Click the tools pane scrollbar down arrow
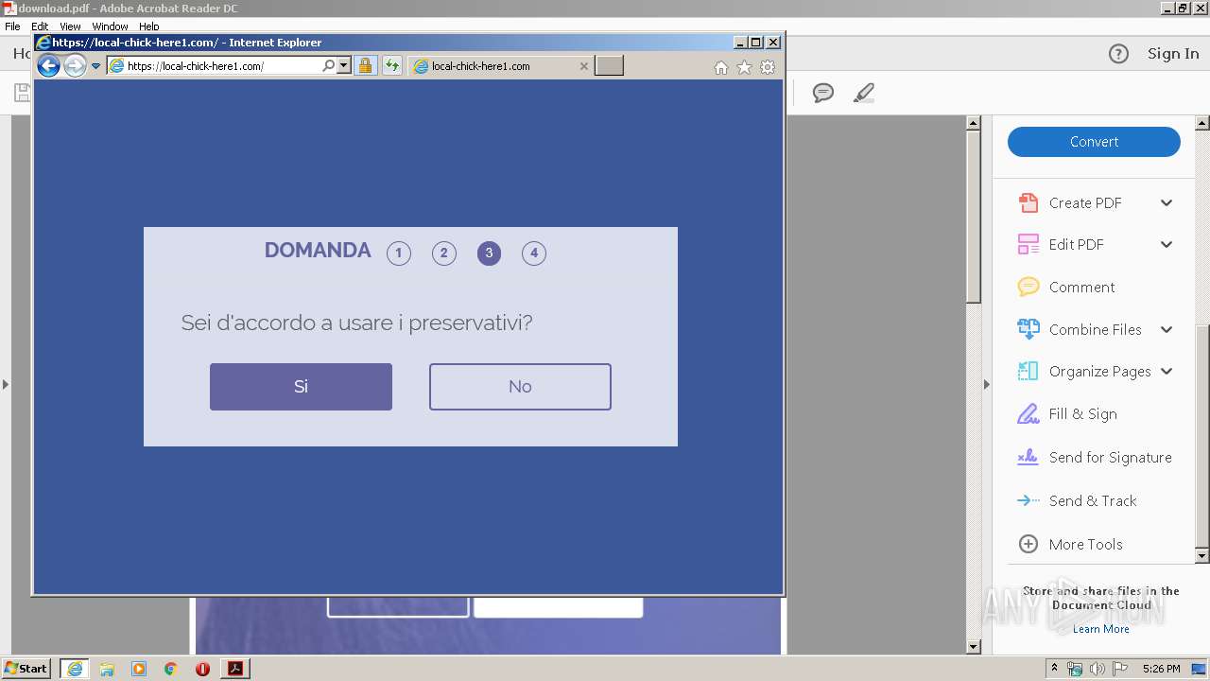The image size is (1210, 681). pos(1202,556)
